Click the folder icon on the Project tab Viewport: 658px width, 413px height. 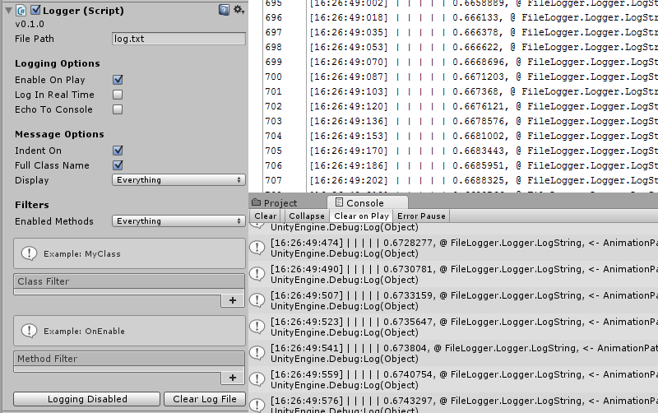[x=256, y=202]
